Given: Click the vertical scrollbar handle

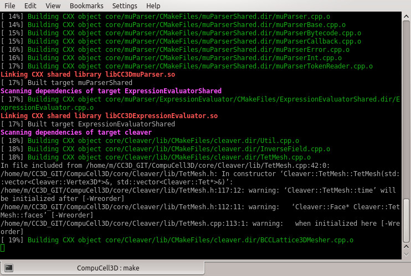Looking at the screenshot, I should [x=406, y=221].
